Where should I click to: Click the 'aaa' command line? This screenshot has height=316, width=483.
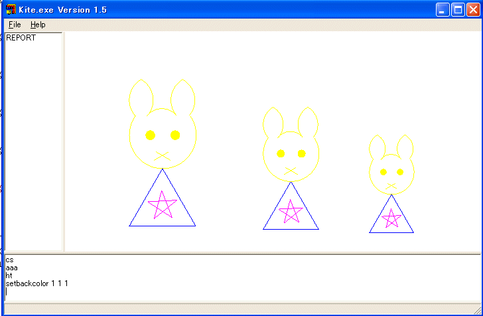[x=12, y=268]
